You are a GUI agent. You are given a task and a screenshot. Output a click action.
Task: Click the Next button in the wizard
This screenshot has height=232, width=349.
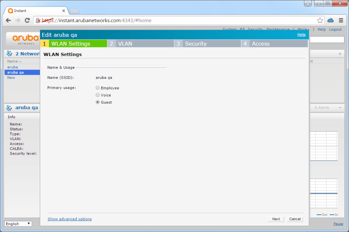[x=276, y=219]
